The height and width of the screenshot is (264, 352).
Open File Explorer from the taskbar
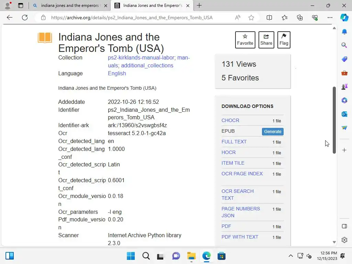point(191,256)
